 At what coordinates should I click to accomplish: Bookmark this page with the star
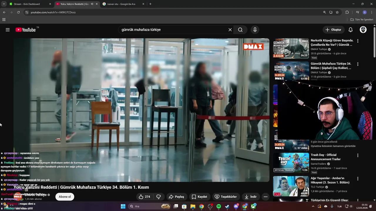(337, 12)
